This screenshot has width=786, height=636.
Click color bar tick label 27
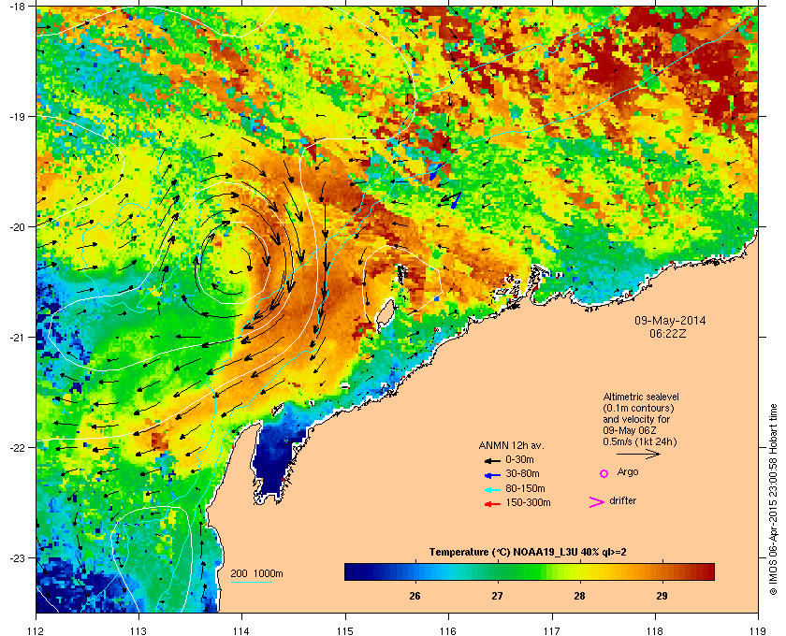(x=497, y=596)
